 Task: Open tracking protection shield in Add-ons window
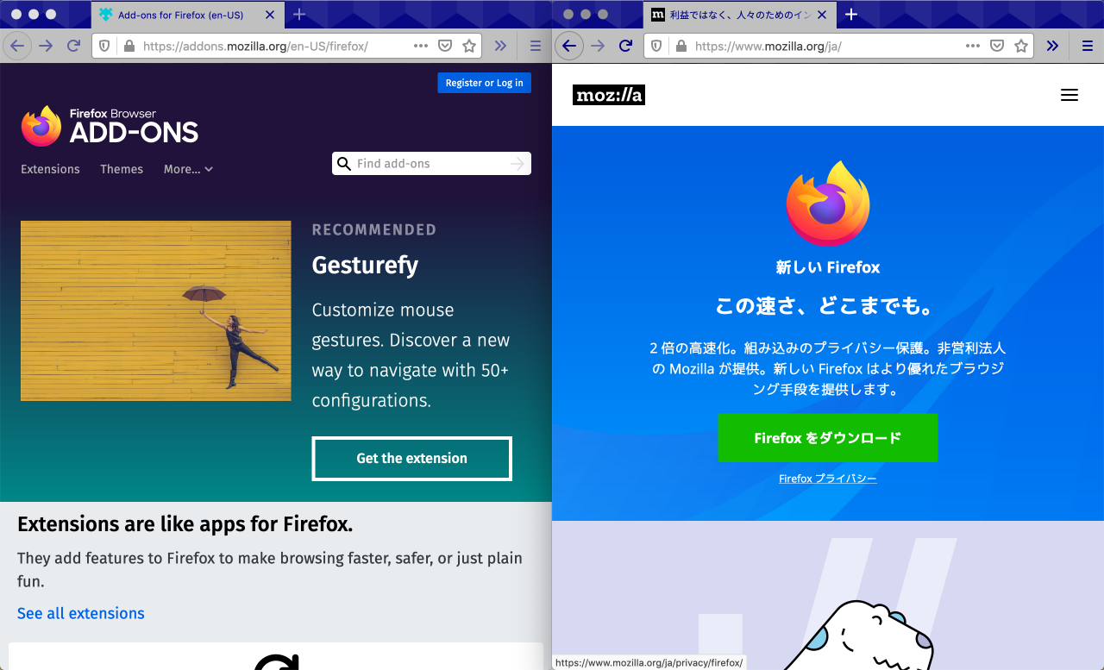click(x=104, y=46)
